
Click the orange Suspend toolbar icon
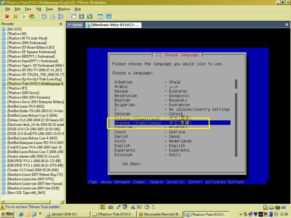coord(15,16)
